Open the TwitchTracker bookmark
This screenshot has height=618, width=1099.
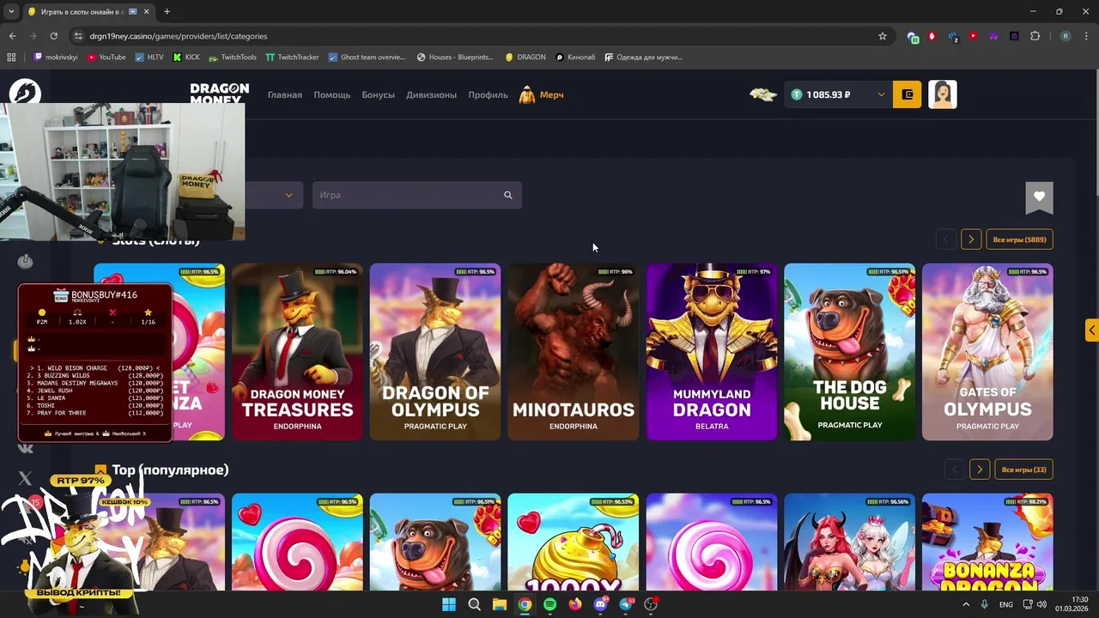click(x=293, y=58)
